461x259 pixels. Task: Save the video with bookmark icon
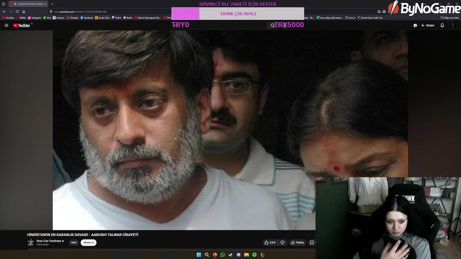[x=312, y=242]
